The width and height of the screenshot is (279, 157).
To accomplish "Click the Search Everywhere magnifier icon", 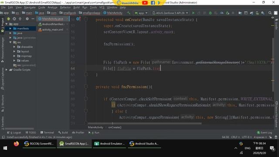I will click(270, 13).
